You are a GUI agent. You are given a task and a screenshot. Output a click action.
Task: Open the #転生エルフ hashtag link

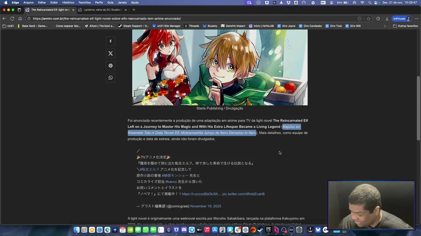click(x=149, y=169)
